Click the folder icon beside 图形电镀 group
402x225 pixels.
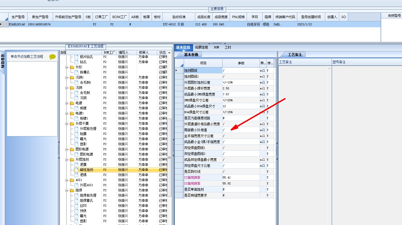(x=72, y=149)
